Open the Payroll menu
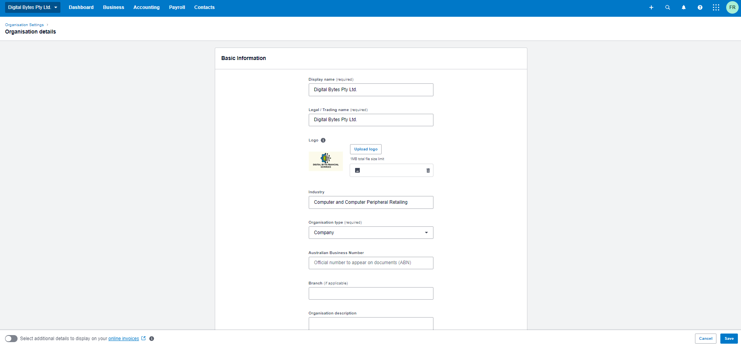This screenshot has height=346, width=741. pyautogui.click(x=177, y=7)
